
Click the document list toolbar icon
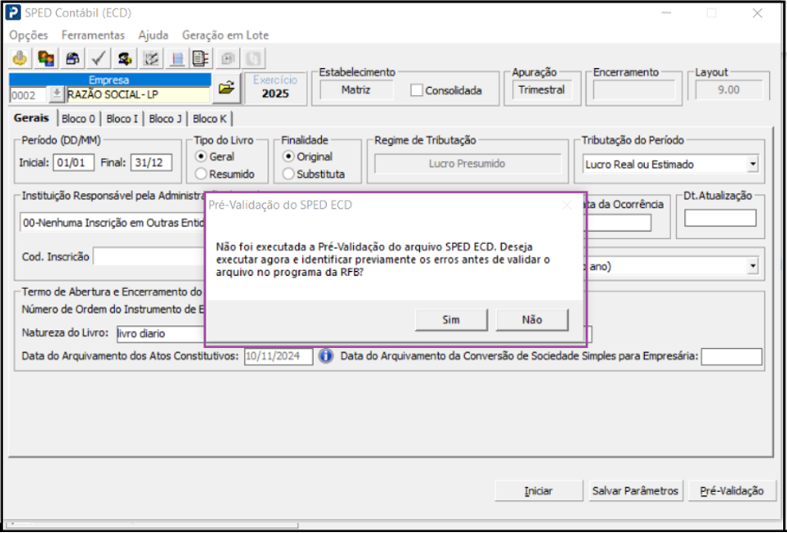pos(202,58)
